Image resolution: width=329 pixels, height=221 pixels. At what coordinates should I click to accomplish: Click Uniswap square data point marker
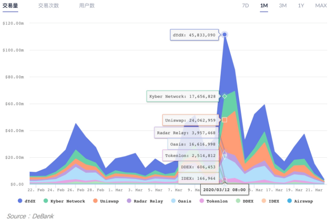click(225, 120)
